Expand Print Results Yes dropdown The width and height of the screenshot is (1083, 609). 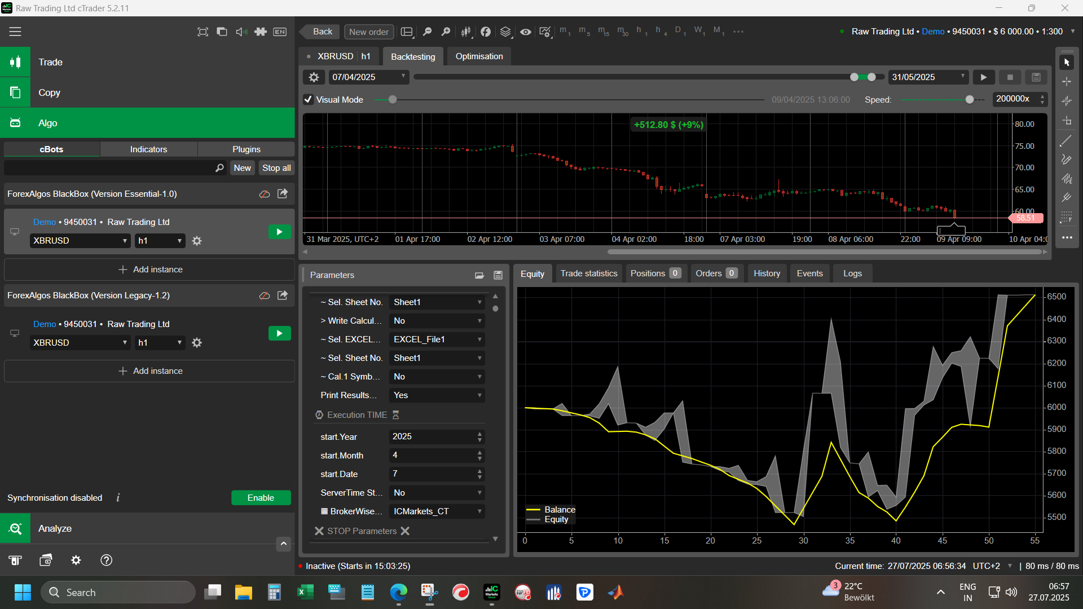pyautogui.click(x=437, y=395)
